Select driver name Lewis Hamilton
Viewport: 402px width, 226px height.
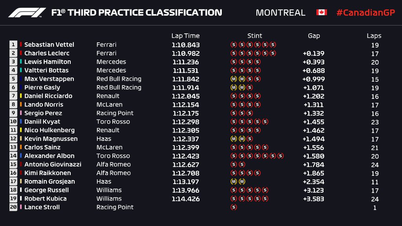point(48,62)
